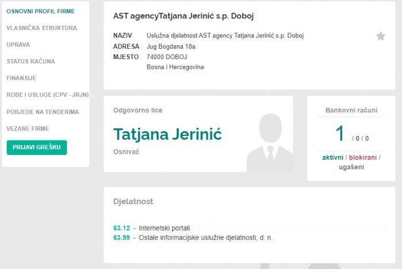
Task: Click the address Jug Bogdana 18a
Action: point(171,46)
